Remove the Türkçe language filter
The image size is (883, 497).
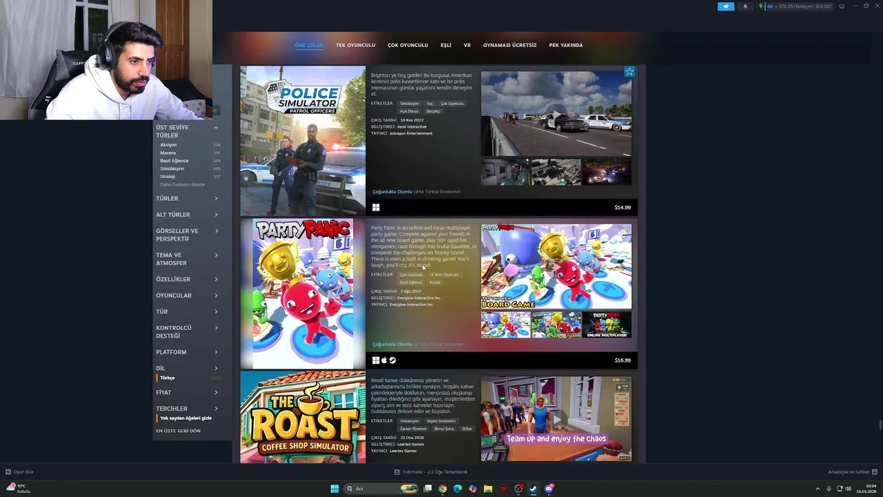point(168,378)
